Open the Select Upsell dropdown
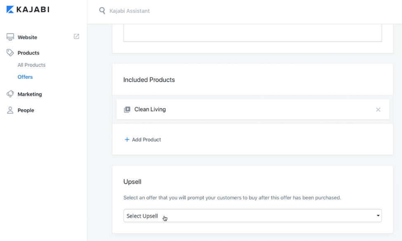Viewport: 402px width, 241px height. pos(252,216)
